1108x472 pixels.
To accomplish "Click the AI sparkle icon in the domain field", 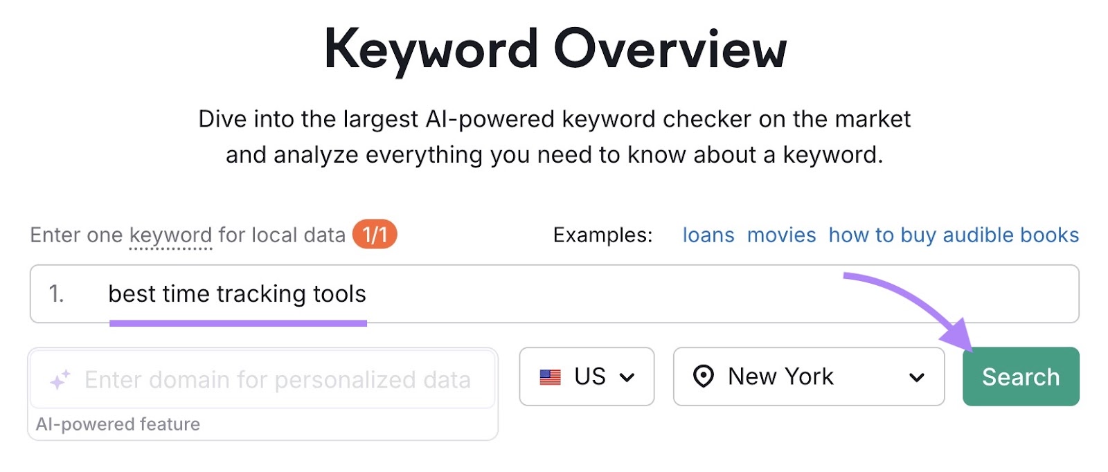I will click(60, 378).
